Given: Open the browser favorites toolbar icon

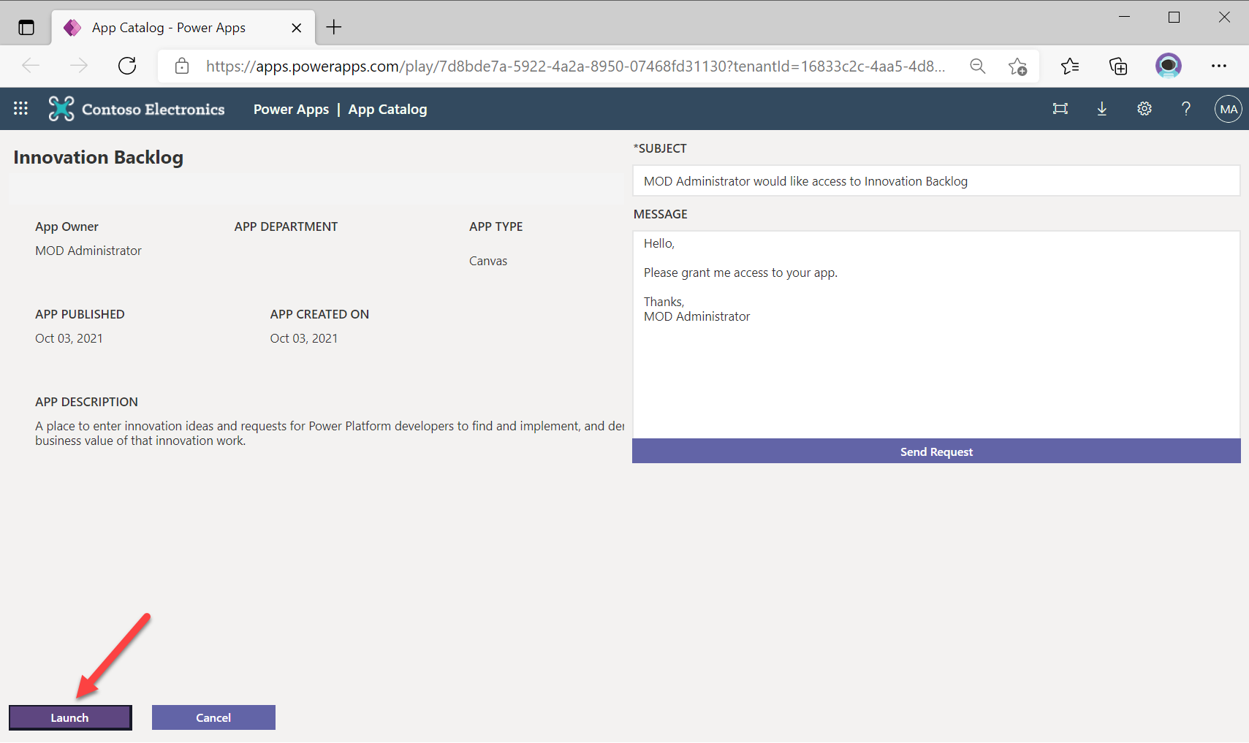Looking at the screenshot, I should [x=1070, y=66].
